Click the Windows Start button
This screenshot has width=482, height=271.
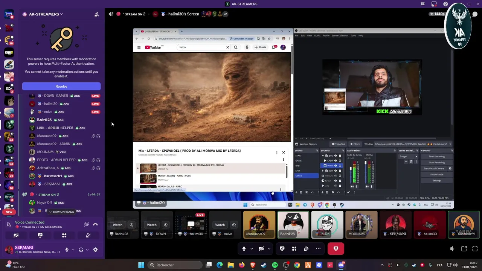coord(141,265)
